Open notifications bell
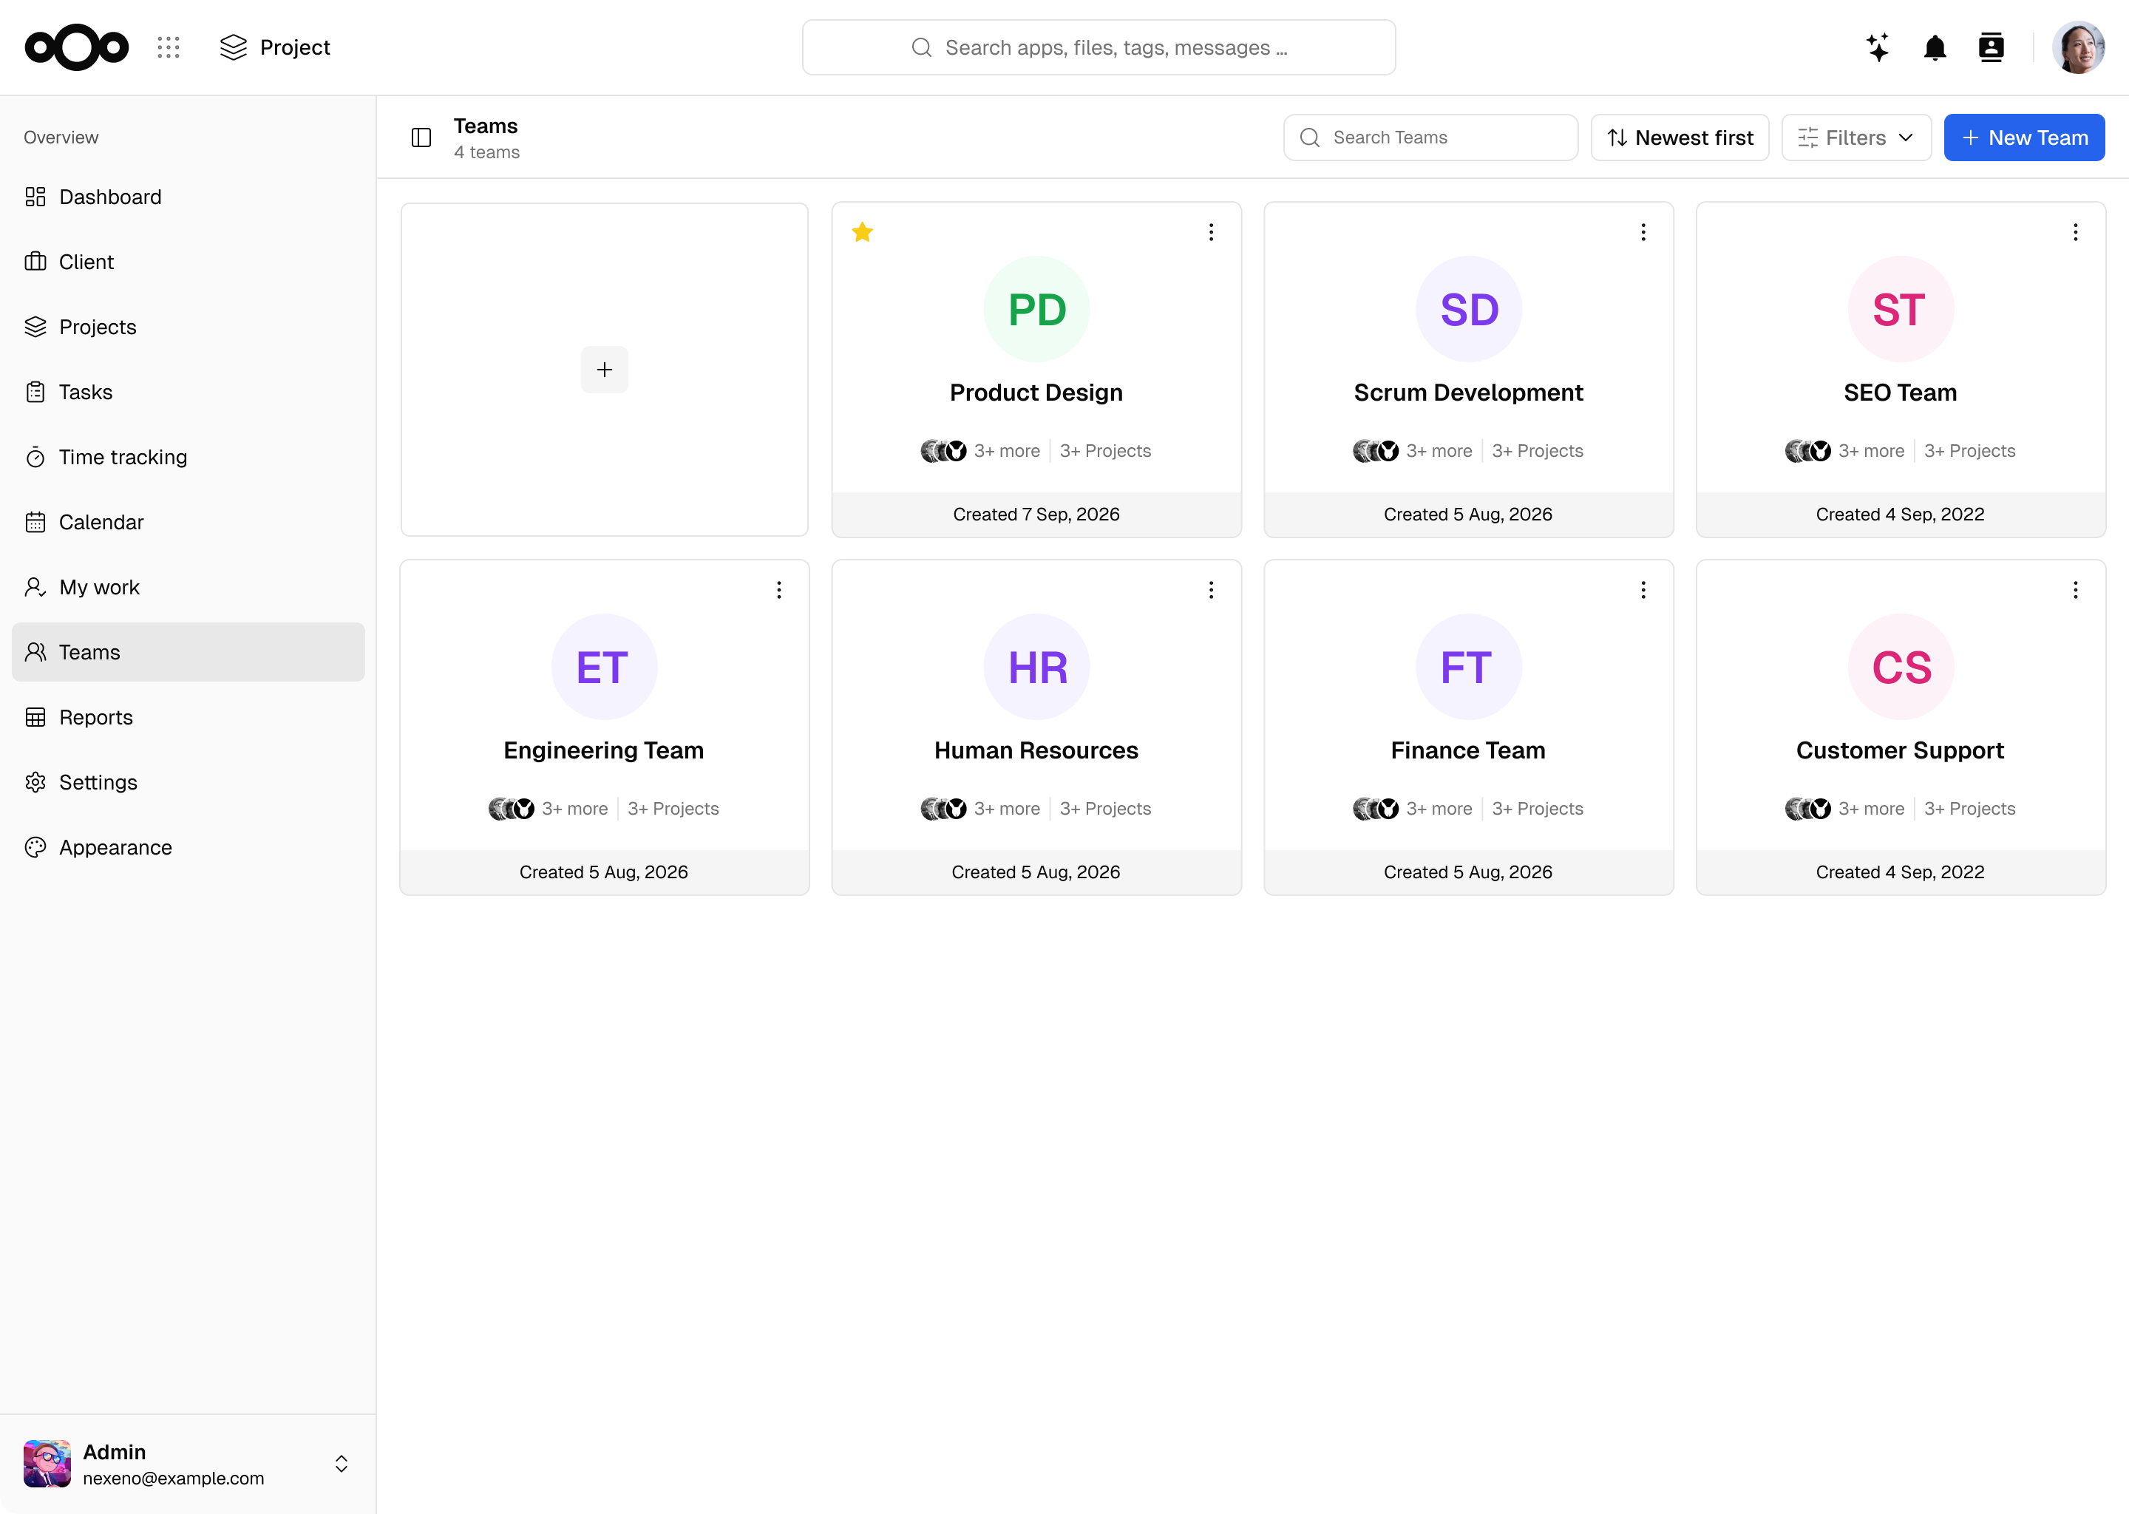The width and height of the screenshot is (2129, 1514). coord(1935,47)
